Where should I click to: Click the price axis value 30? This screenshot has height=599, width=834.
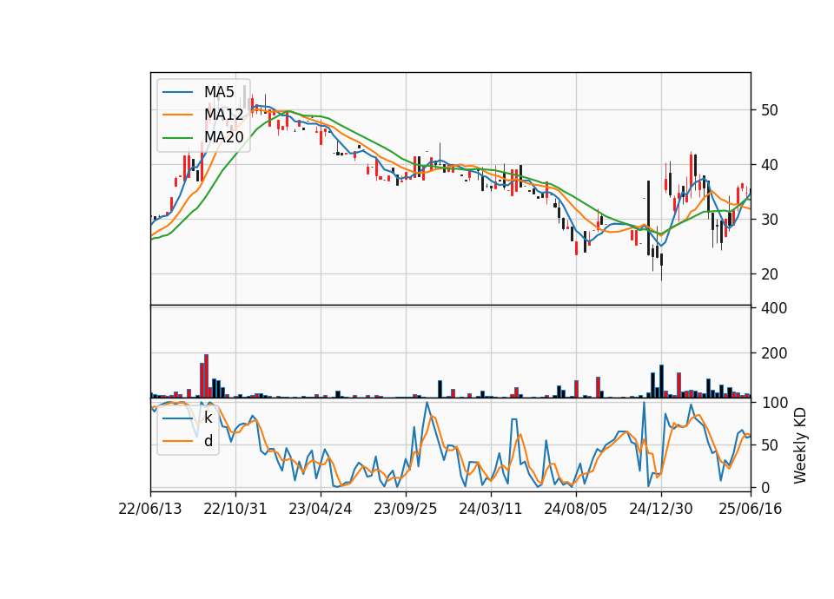770,220
